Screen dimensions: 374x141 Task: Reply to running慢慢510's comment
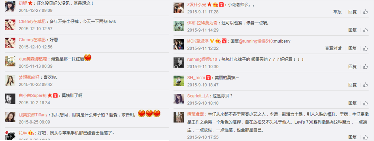click(353, 67)
